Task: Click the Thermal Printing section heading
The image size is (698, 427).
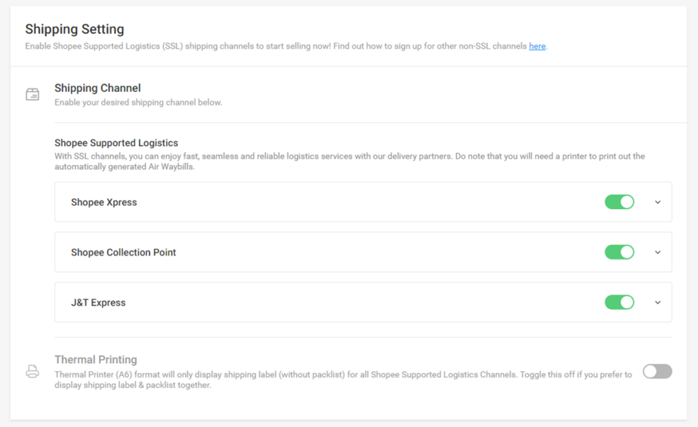Action: 95,360
